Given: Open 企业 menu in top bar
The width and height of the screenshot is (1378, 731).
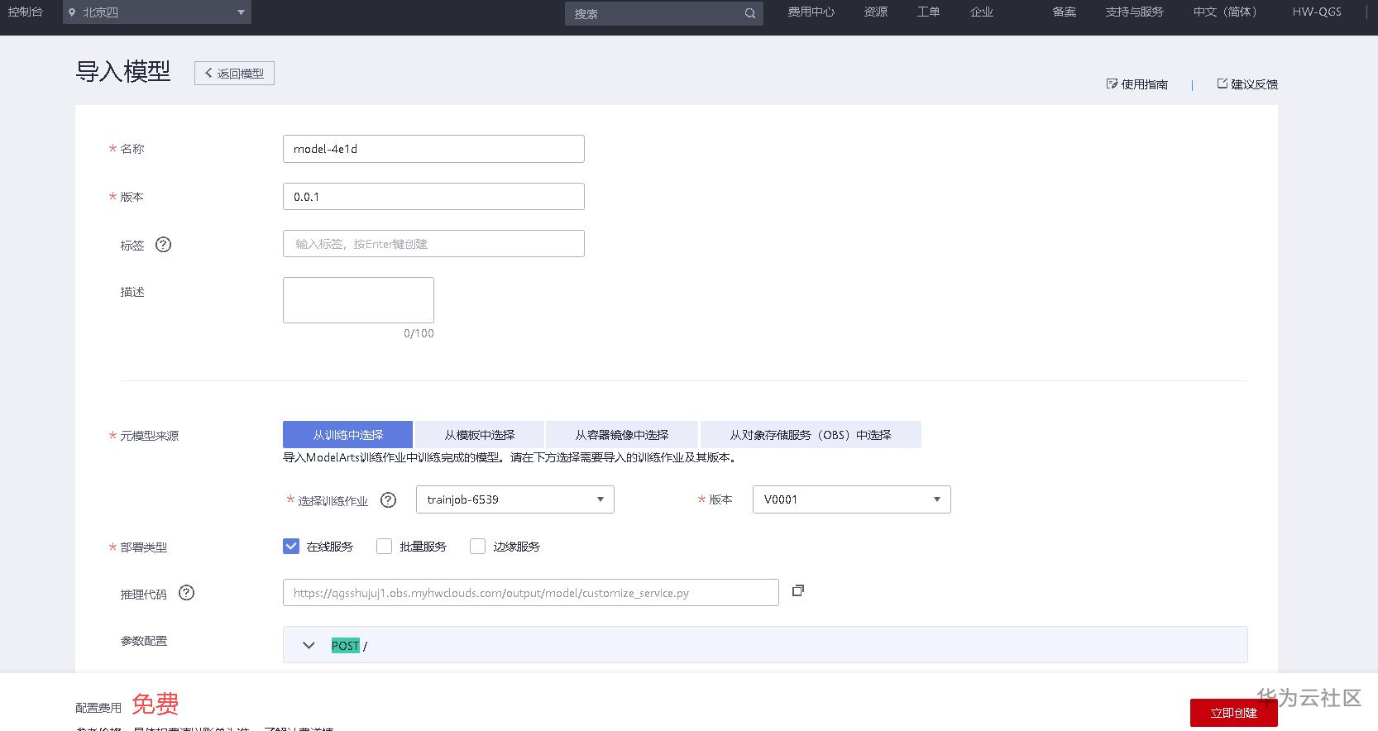Looking at the screenshot, I should 981,12.
